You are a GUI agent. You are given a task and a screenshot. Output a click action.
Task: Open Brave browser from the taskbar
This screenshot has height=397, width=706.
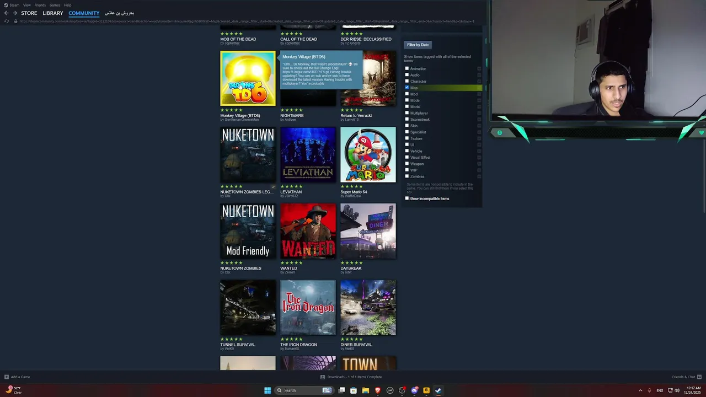click(x=378, y=390)
